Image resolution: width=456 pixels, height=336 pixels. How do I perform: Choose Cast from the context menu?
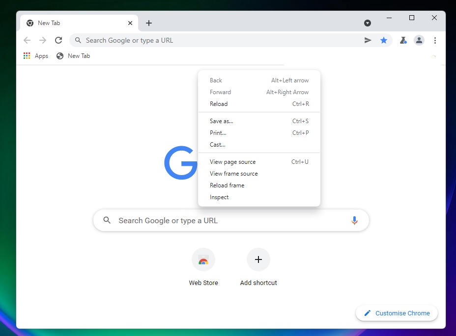(x=217, y=144)
